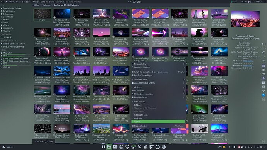Choose 'Git Log...' in the context menu
267x150 pixels.
pyautogui.click(x=158, y=105)
